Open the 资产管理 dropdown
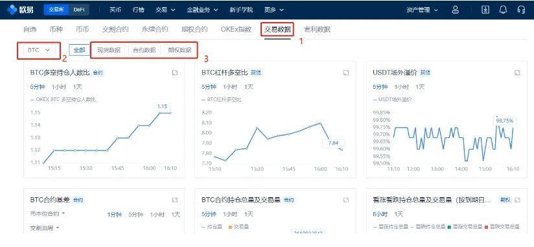Image resolution: width=534 pixels, height=247 pixels. (x=423, y=10)
